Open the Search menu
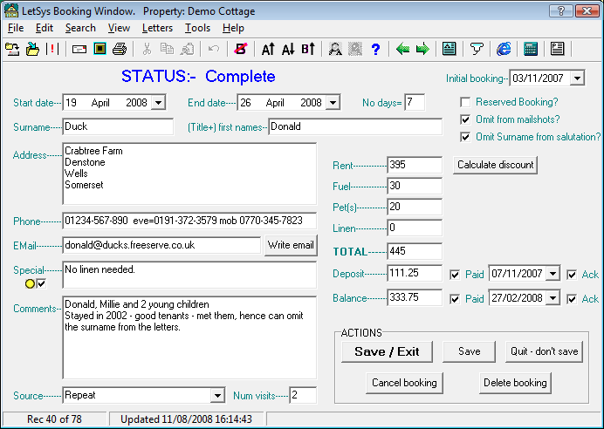The image size is (604, 429). (80, 28)
